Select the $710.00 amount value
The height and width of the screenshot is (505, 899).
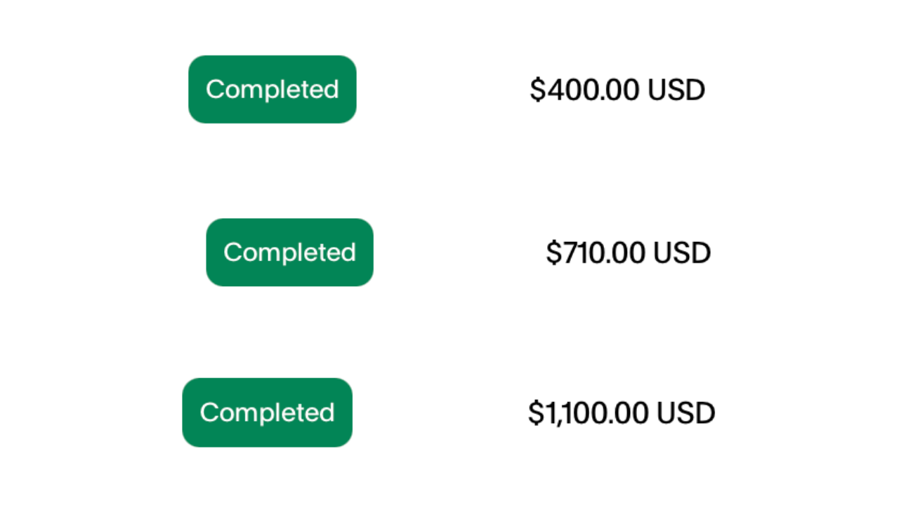pyautogui.click(x=596, y=253)
